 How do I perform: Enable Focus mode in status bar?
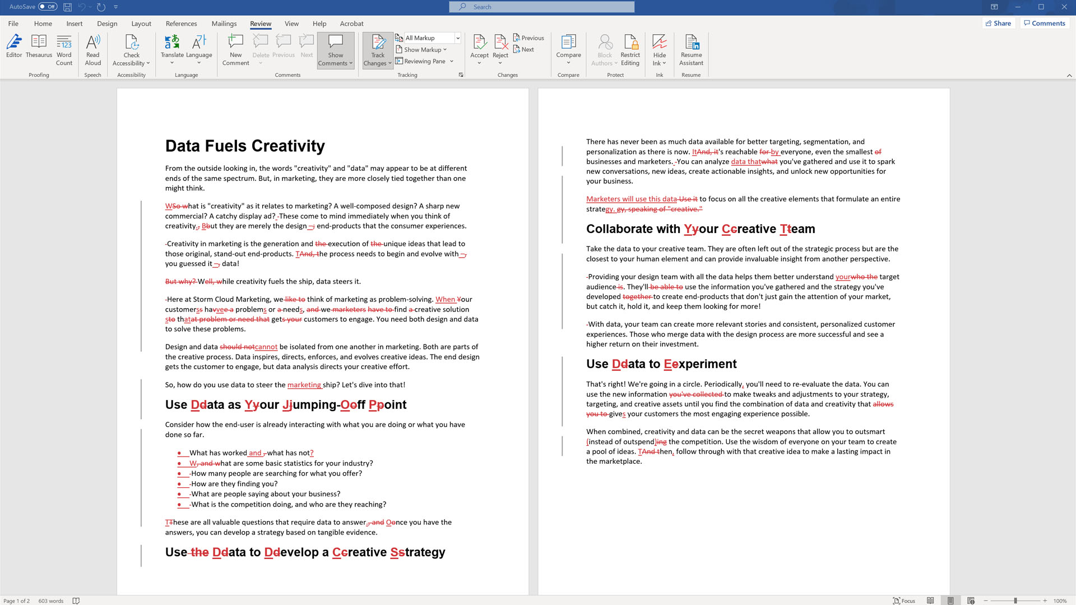click(903, 600)
